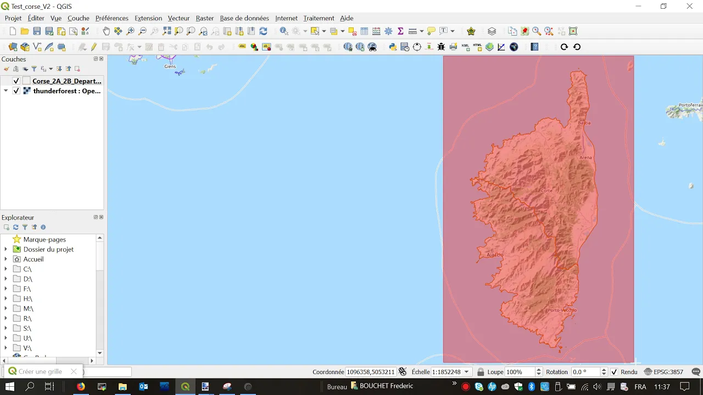Select Marque-pages in Explorateur
The image size is (703, 395).
click(x=44, y=239)
